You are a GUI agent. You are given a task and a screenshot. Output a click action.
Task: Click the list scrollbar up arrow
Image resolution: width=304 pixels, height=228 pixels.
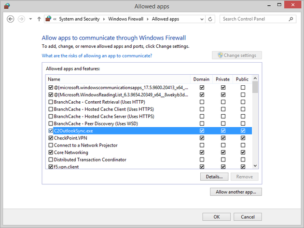255,78
